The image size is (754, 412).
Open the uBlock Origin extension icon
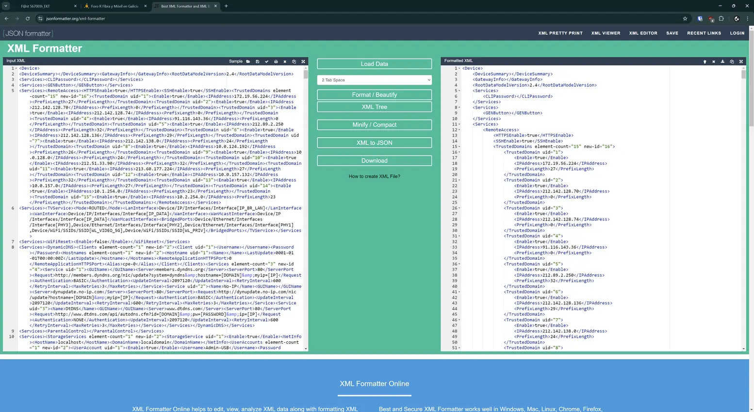click(x=711, y=18)
